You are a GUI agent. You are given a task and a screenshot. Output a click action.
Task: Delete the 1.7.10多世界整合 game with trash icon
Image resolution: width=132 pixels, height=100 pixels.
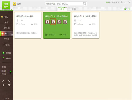tap(65, 22)
